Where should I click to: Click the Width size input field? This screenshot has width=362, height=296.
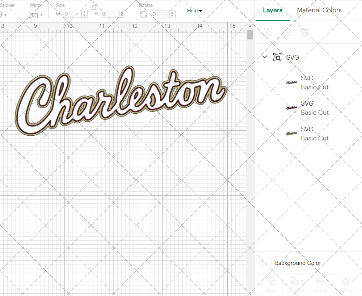point(72,14)
